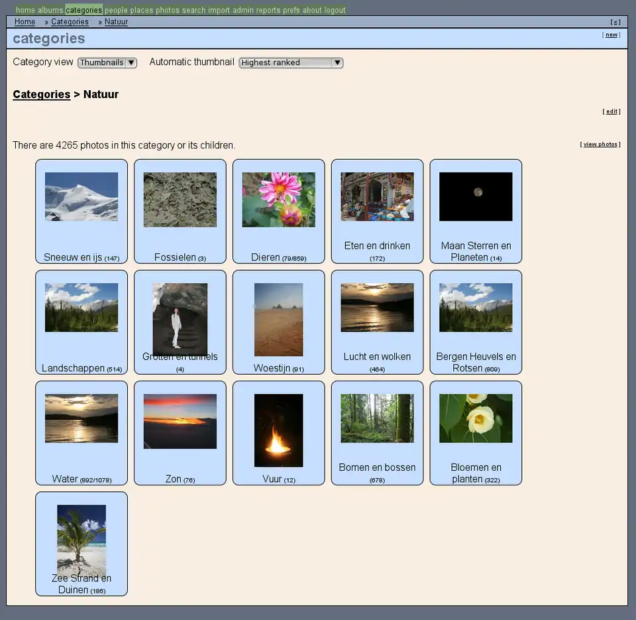Click the x close link
The height and width of the screenshot is (620, 636).
click(x=615, y=21)
